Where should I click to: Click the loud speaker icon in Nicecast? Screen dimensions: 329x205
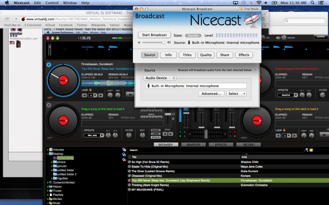click(169, 43)
